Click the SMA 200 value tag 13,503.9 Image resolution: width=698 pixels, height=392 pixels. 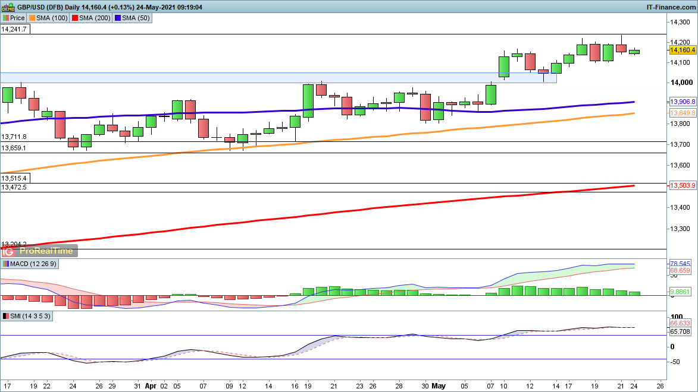[683, 185]
